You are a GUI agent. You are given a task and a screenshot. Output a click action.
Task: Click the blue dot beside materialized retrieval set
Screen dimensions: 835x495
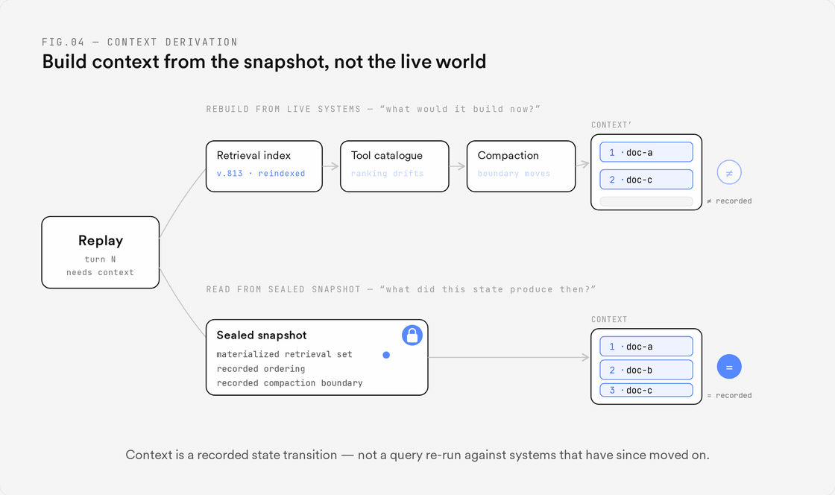tap(386, 355)
